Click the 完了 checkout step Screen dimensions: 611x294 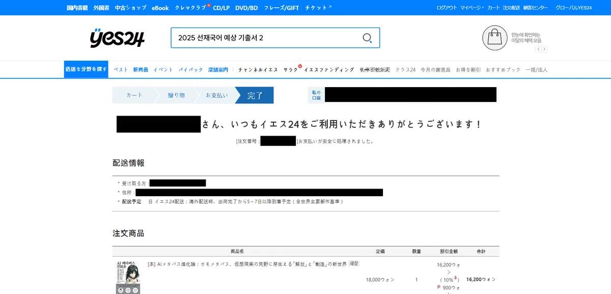pos(255,95)
